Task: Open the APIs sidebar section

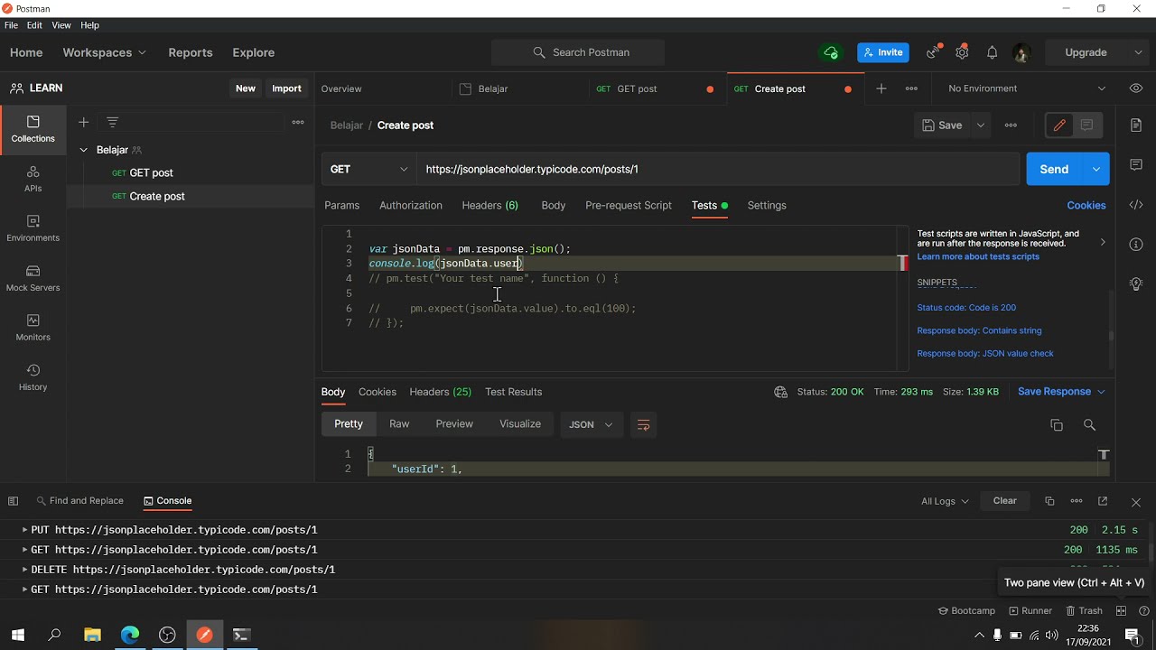Action: [33, 179]
